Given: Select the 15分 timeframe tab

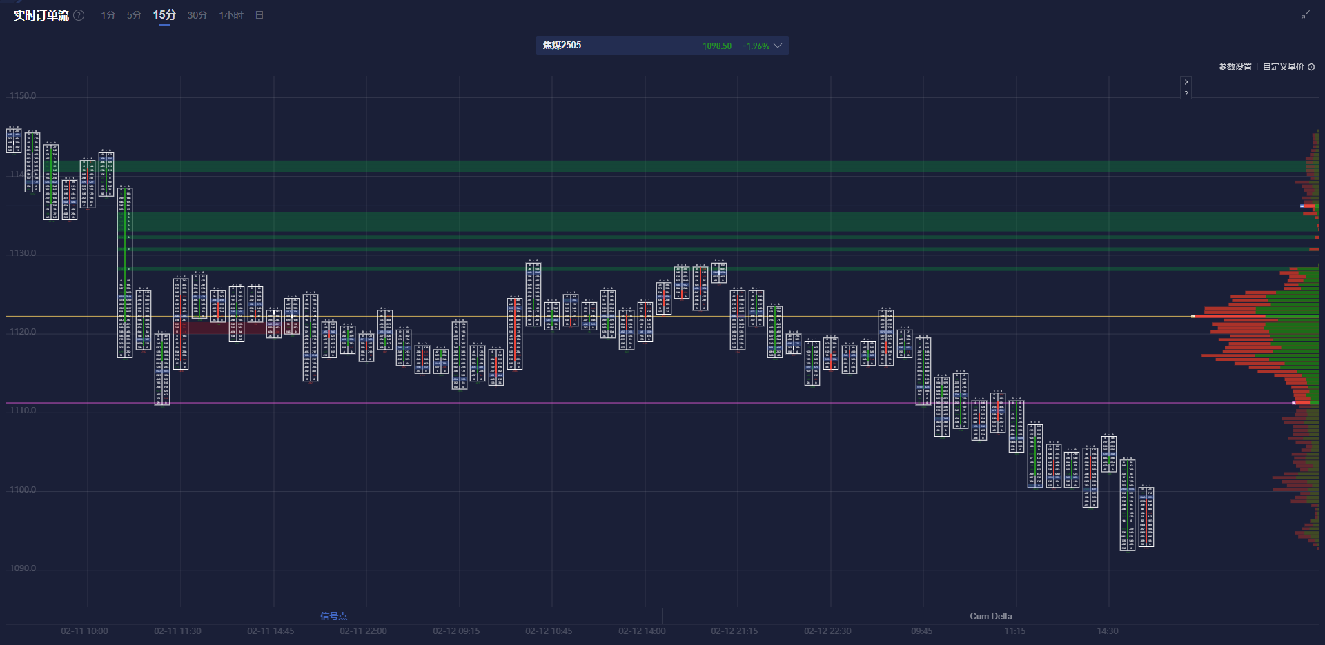Looking at the screenshot, I should pos(164,15).
